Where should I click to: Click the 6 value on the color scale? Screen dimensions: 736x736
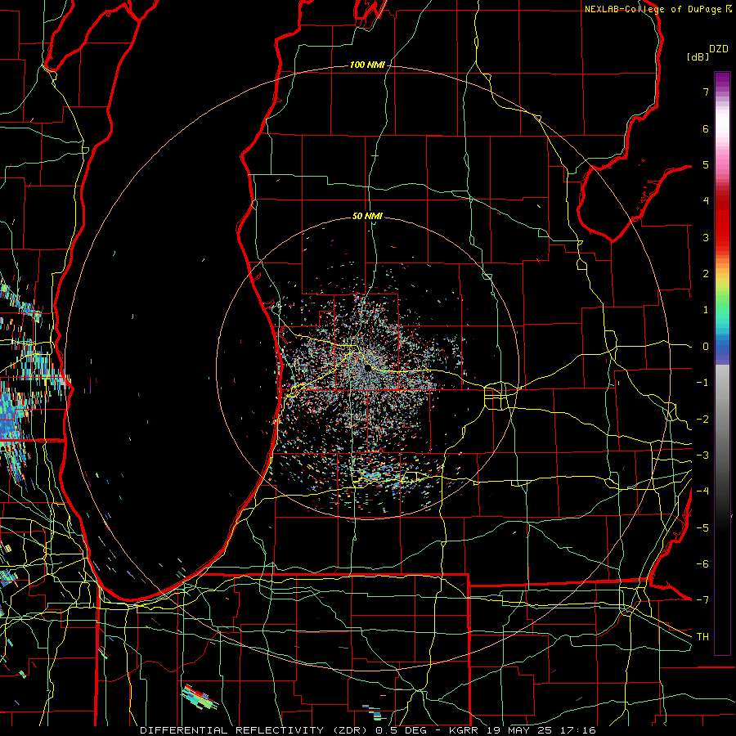pyautogui.click(x=706, y=128)
